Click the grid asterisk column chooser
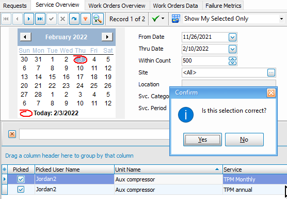Screen dimensions: 287x199 (x=5, y=170)
